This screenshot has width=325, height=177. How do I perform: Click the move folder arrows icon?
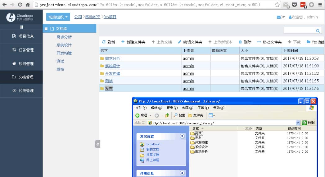(259, 42)
